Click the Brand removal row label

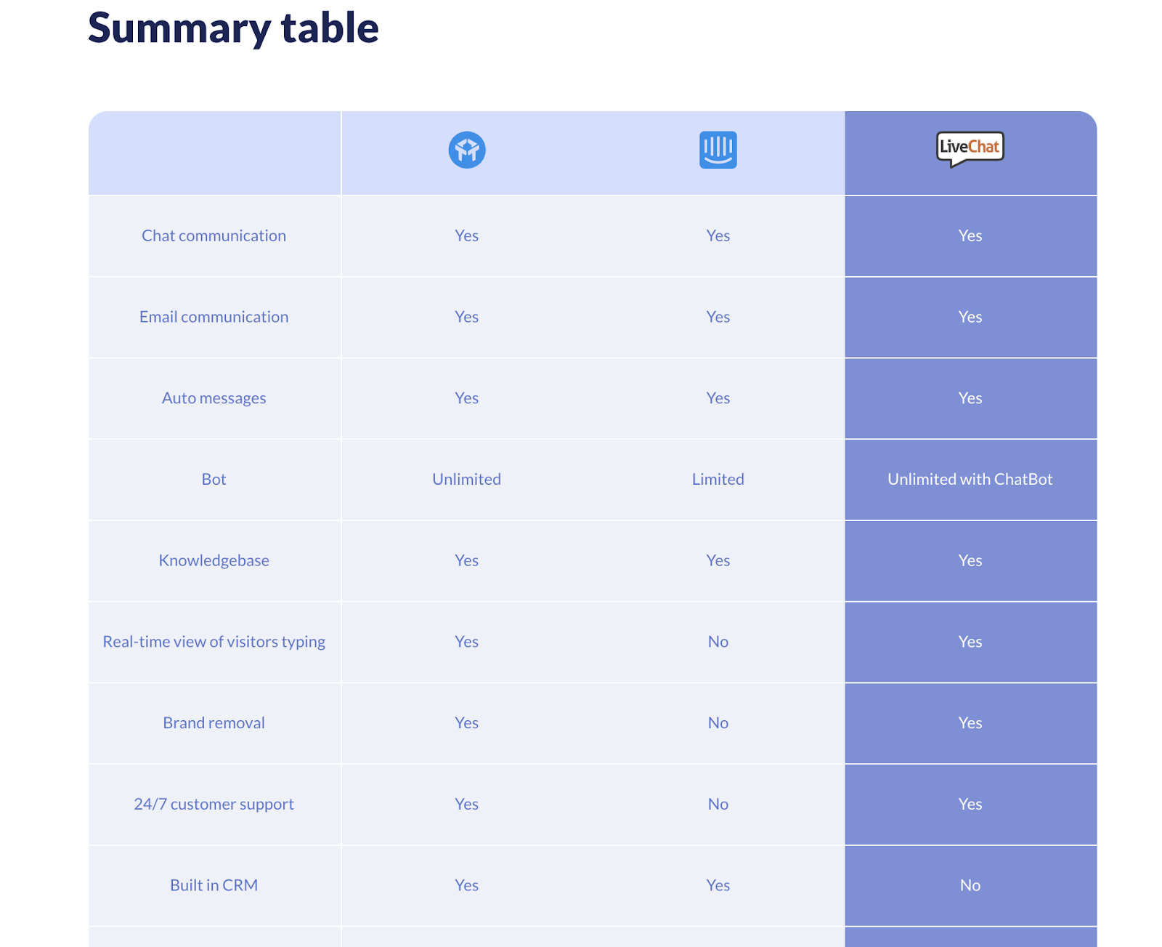point(214,723)
